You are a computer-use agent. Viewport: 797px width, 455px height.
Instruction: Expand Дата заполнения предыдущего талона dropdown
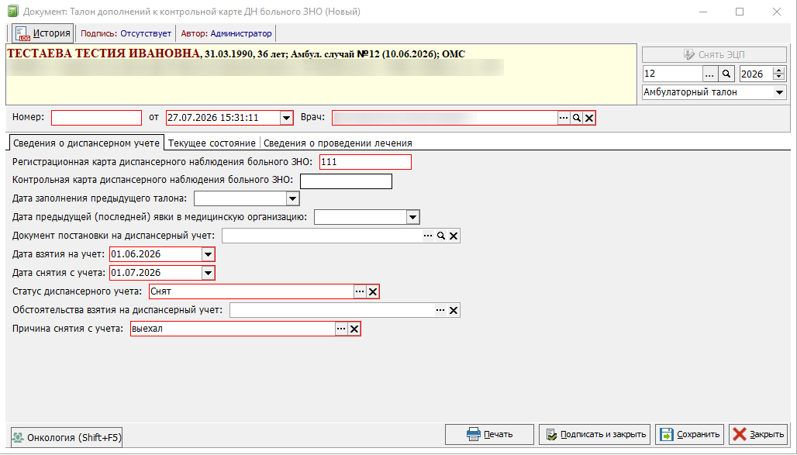292,198
